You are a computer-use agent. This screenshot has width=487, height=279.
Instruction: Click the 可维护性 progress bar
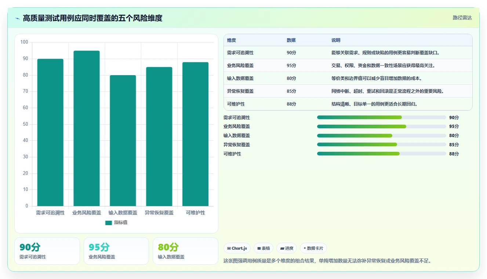click(381, 154)
